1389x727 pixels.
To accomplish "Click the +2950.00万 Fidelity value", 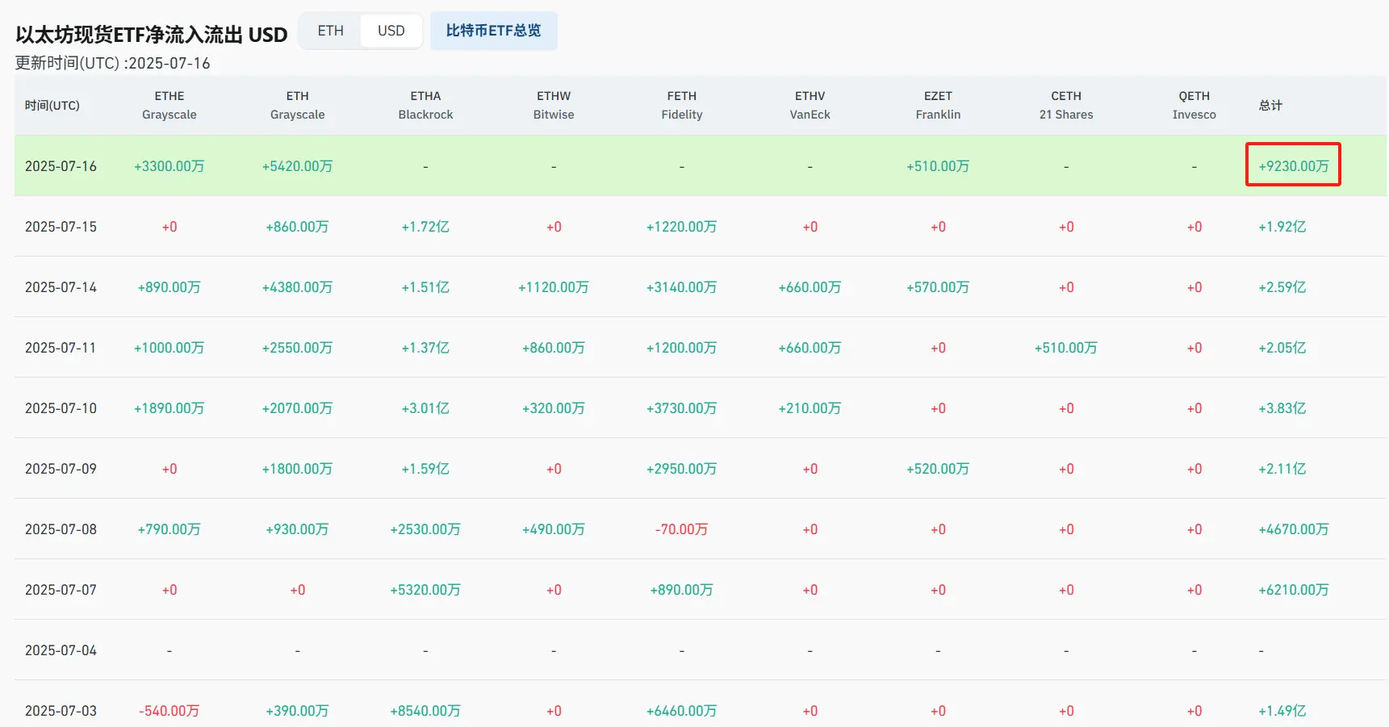I will pos(682,469).
